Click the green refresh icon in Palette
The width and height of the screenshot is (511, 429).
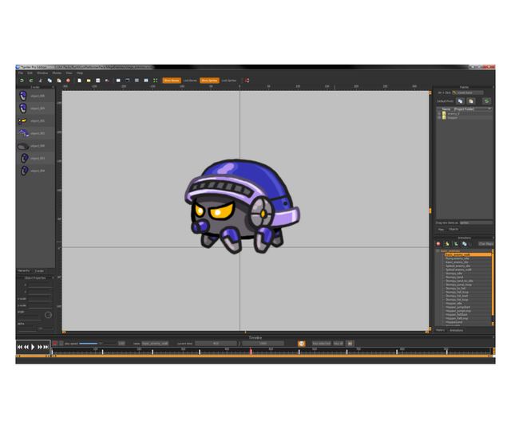point(486,101)
